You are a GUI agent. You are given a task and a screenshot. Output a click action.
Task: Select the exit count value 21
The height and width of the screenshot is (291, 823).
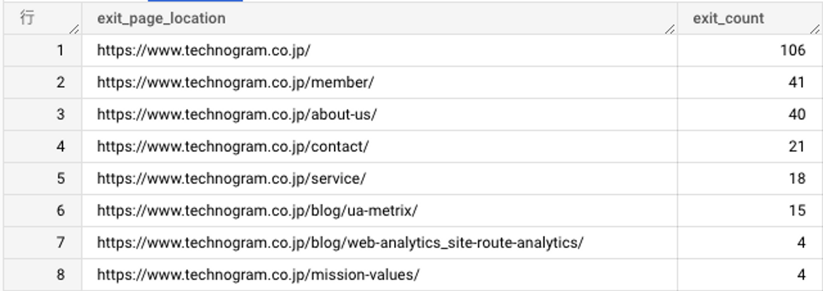797,147
